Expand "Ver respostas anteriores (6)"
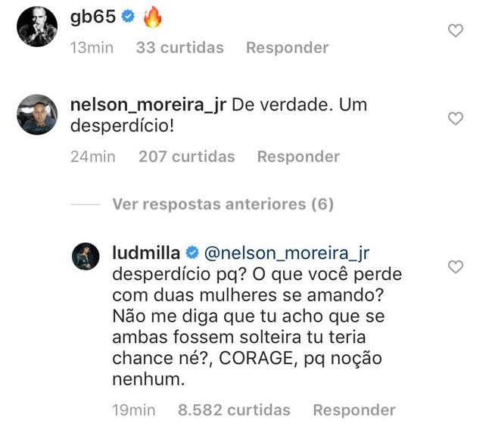492x436 pixels. 223,204
